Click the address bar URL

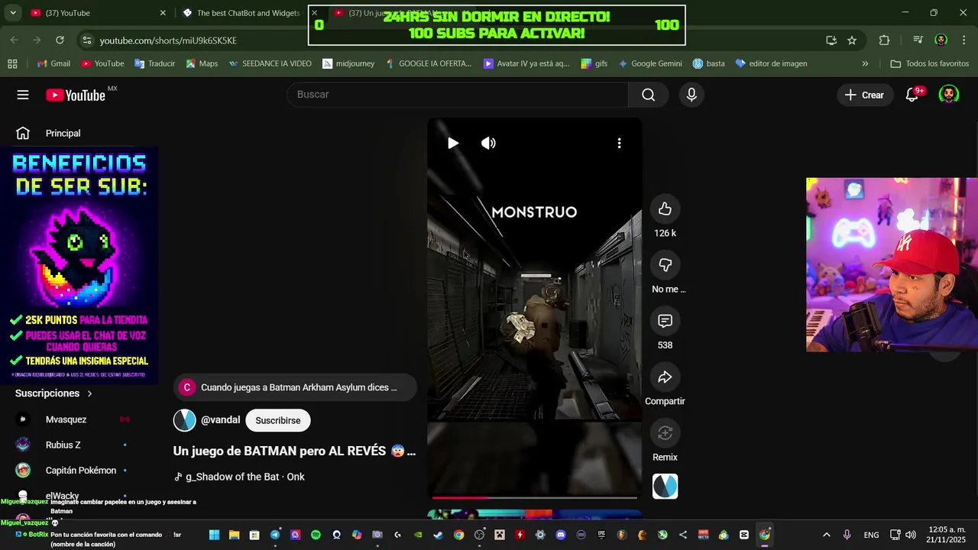[168, 40]
